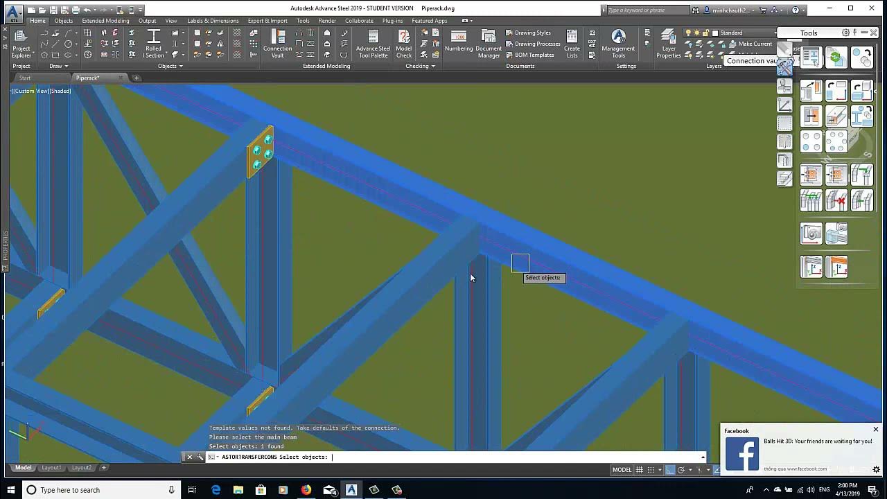Screen dimensions: 887x499
Task: Click the layer color swatch beside Standard
Action: (715, 33)
